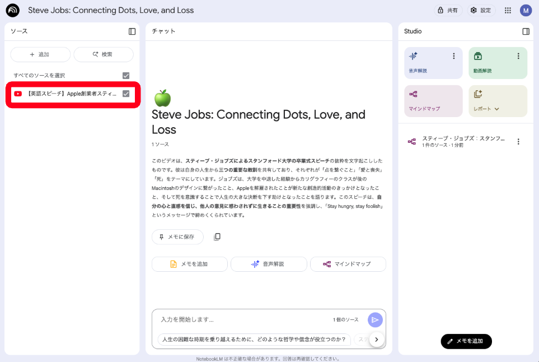Screen dimensions: 539x362
Task: Send the chat message
Action: click(375, 319)
